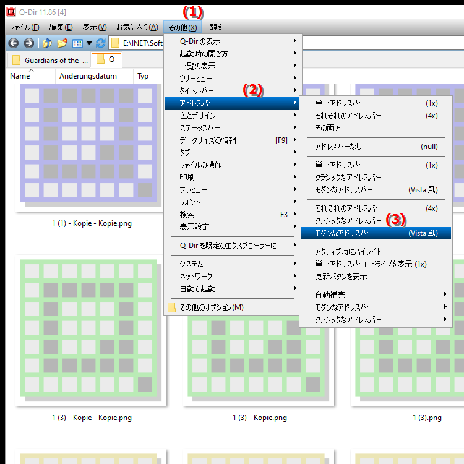Open データサイズの情報 [F9] submenu
The width and height of the screenshot is (464, 464).
(232, 140)
